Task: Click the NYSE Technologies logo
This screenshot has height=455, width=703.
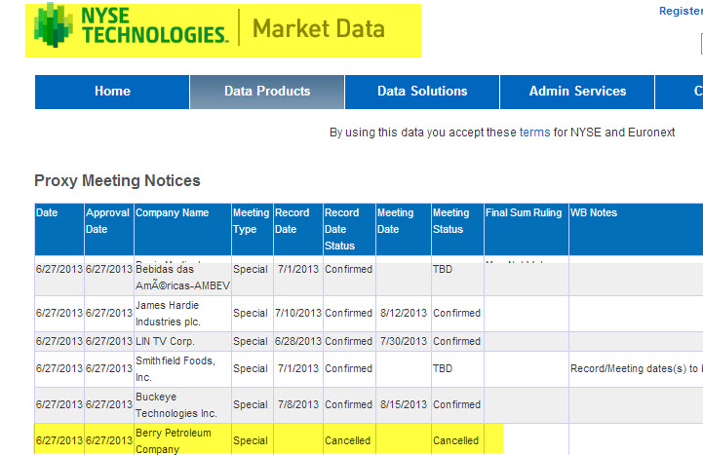Action: click(x=132, y=29)
